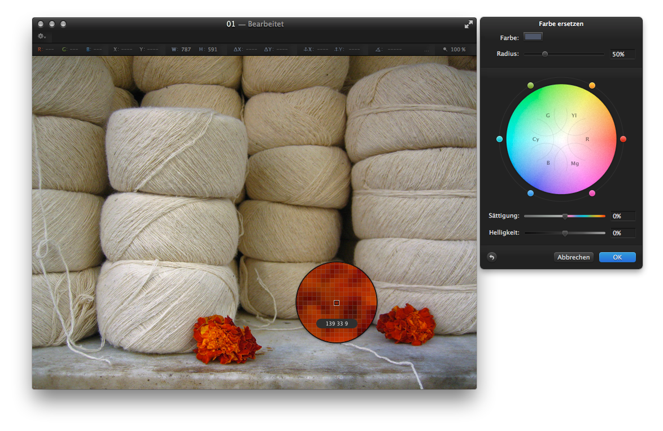Click the Radius 50% value field
Image resolution: width=663 pixels, height=431 pixels.
click(622, 54)
